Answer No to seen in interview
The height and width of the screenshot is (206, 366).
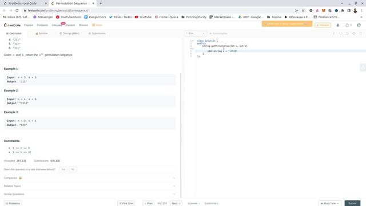pyautogui.click(x=73, y=169)
